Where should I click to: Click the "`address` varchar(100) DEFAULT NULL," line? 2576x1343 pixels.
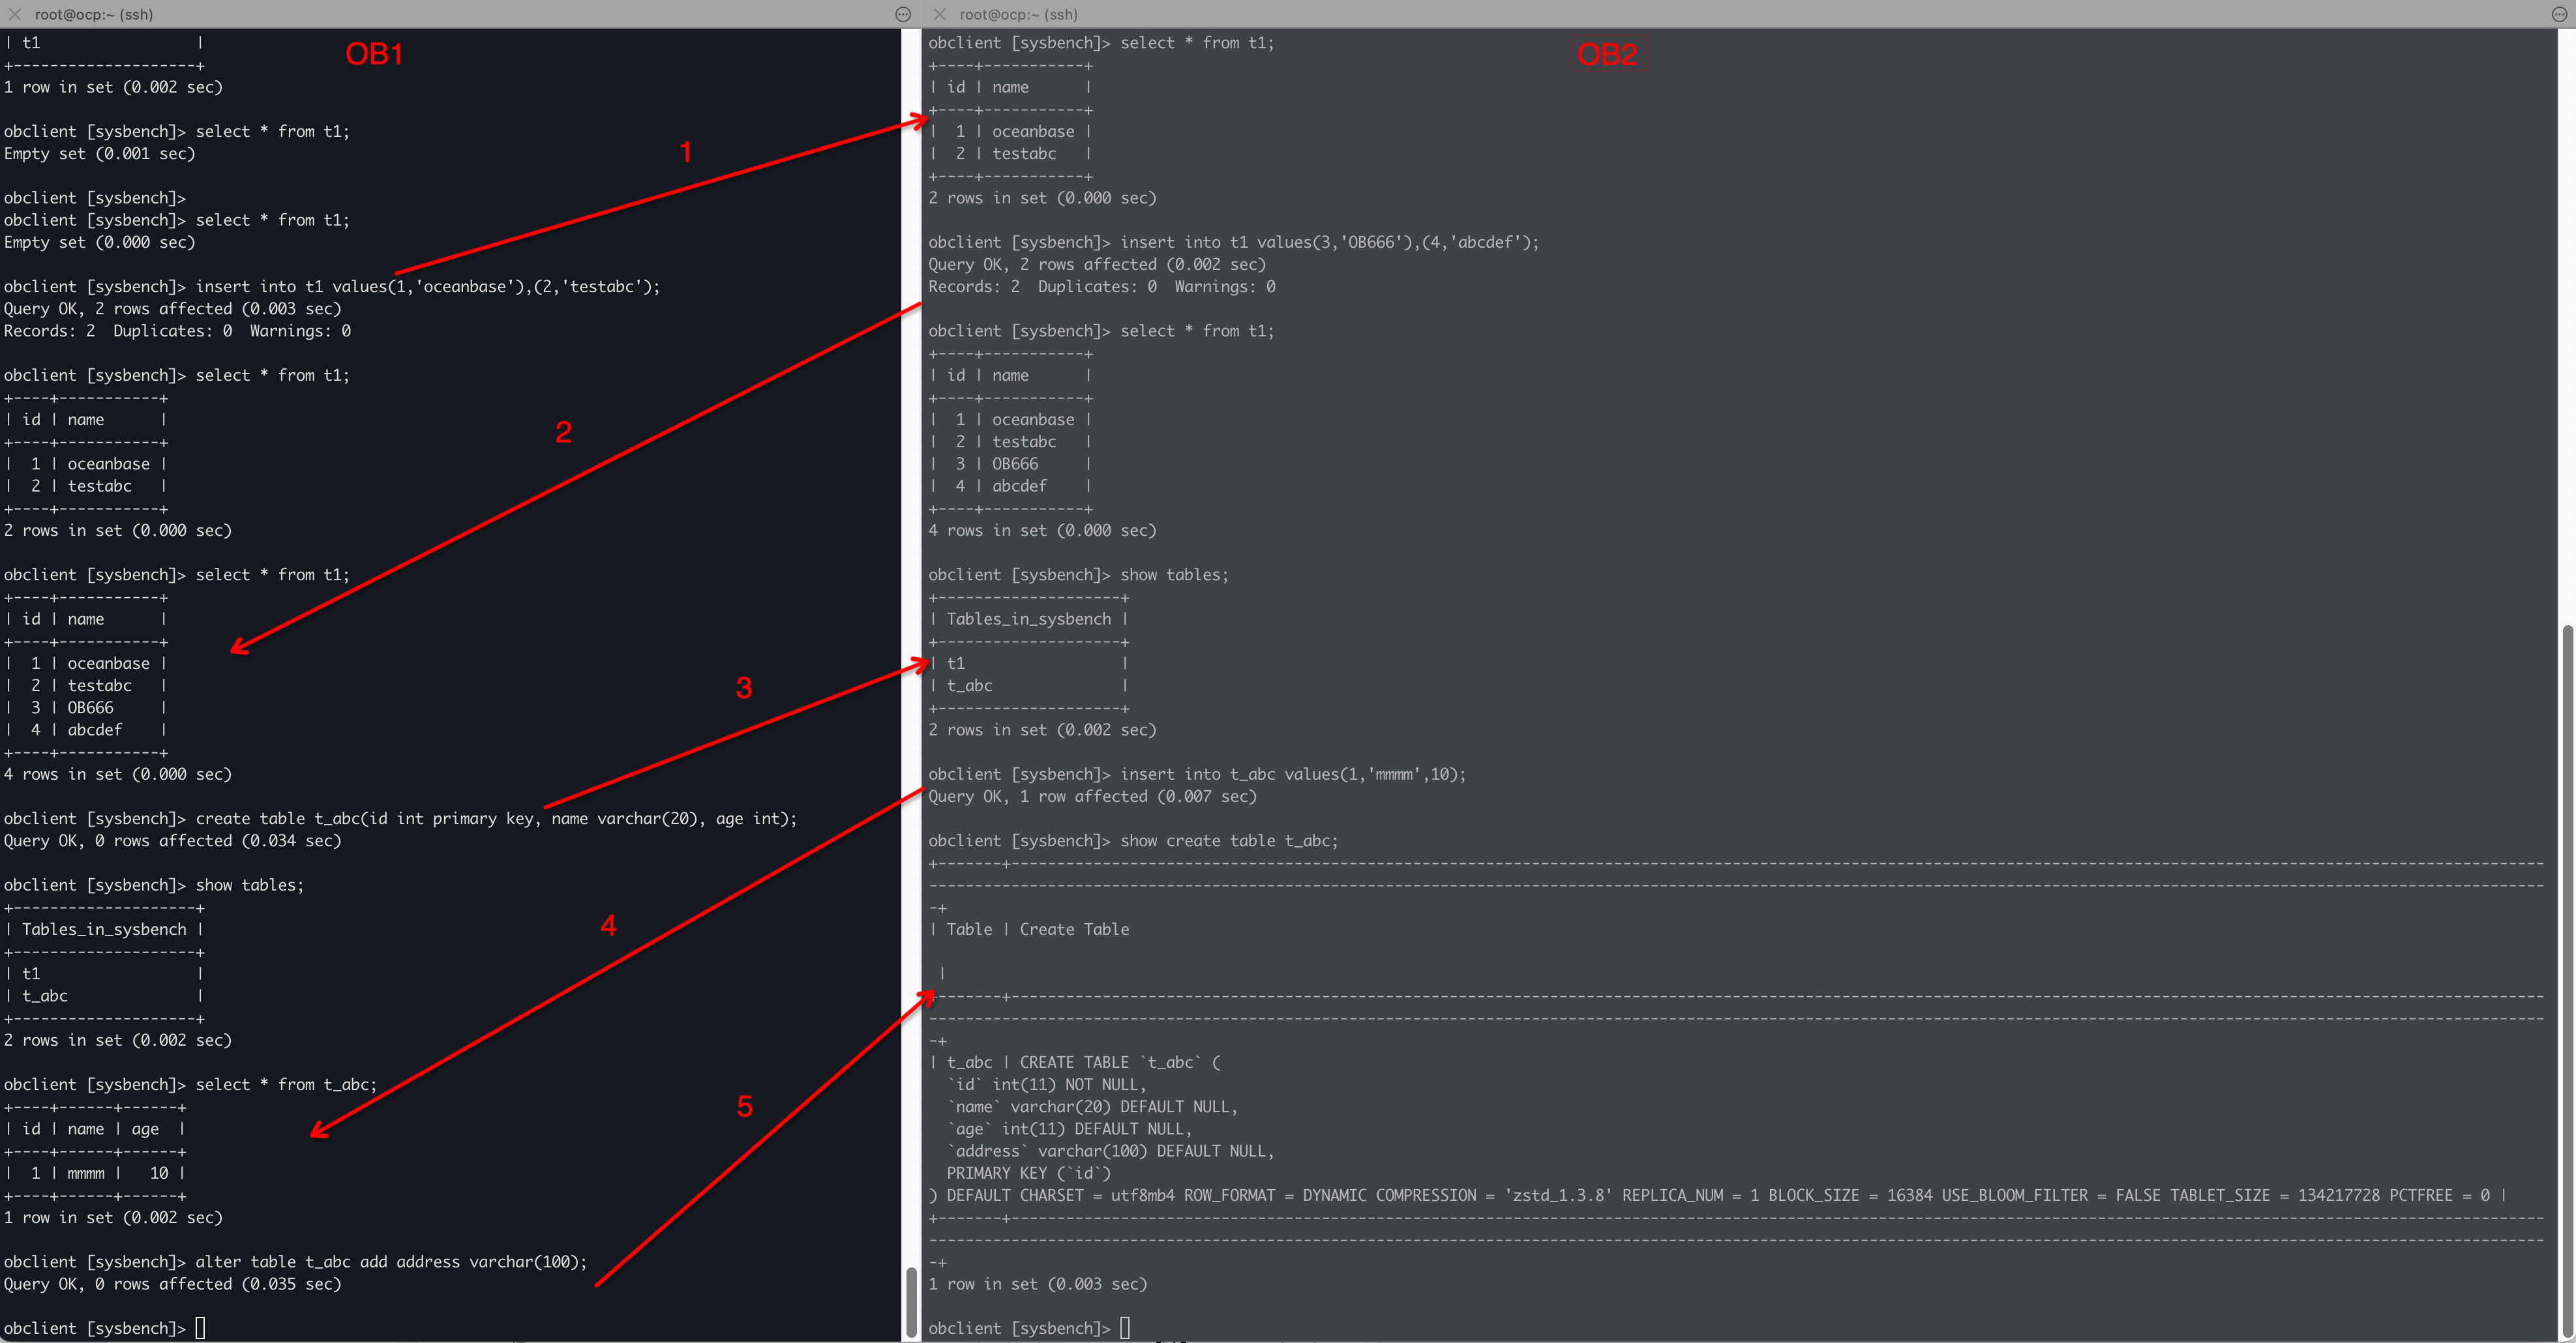[1111, 1152]
